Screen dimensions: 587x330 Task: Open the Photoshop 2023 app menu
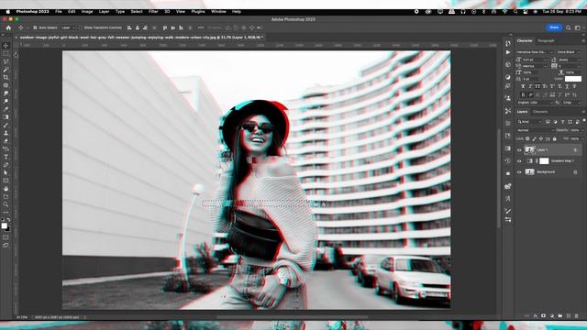[32, 12]
